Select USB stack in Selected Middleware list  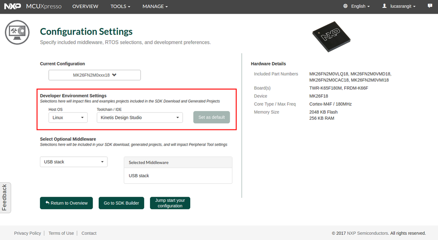coord(139,176)
